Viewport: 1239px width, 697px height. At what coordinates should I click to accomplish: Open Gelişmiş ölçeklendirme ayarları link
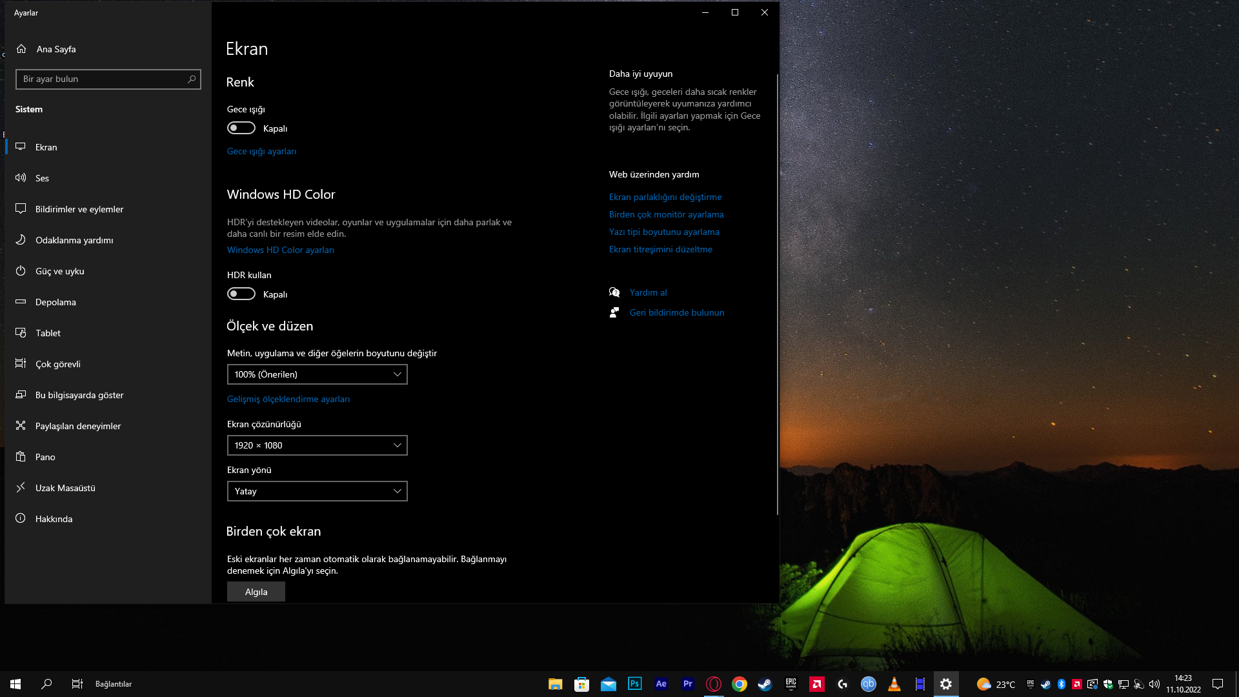click(288, 399)
